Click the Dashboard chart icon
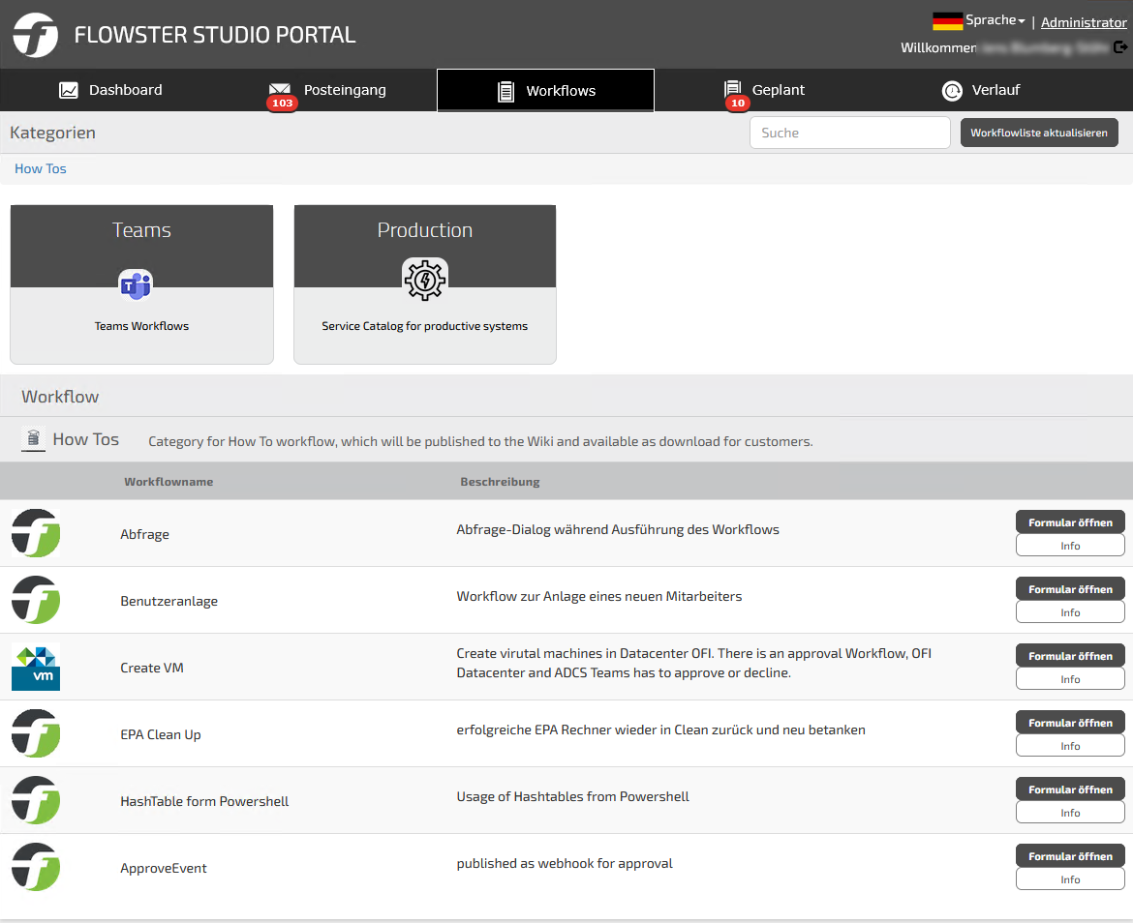The image size is (1133, 923). click(69, 90)
